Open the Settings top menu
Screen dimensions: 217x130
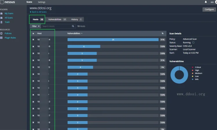click(41, 2)
